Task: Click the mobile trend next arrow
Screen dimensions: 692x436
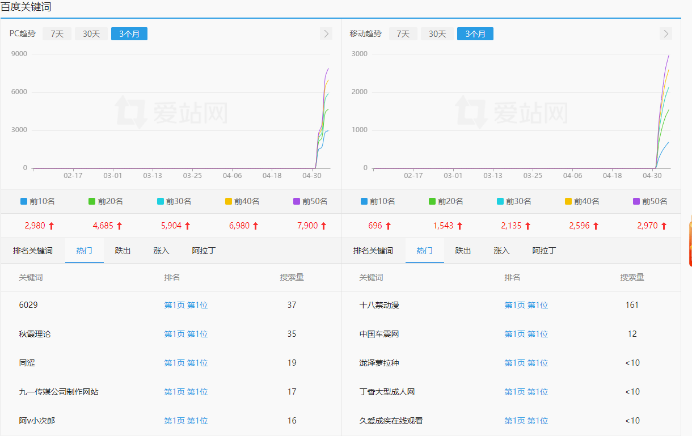Action: (x=666, y=33)
